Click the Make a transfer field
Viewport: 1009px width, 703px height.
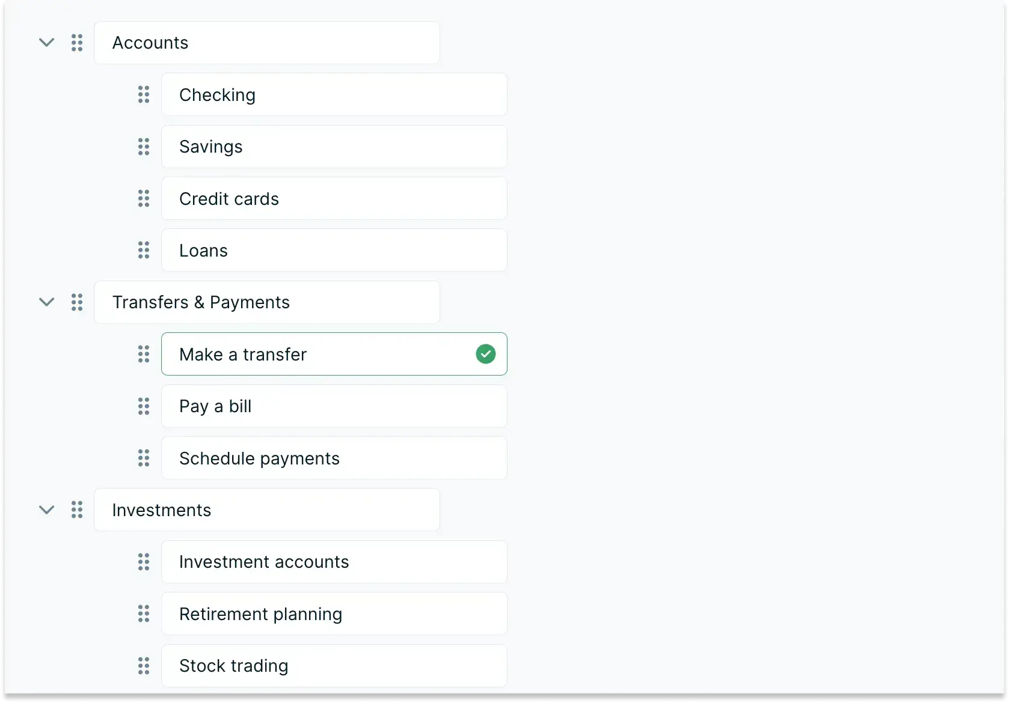334,354
